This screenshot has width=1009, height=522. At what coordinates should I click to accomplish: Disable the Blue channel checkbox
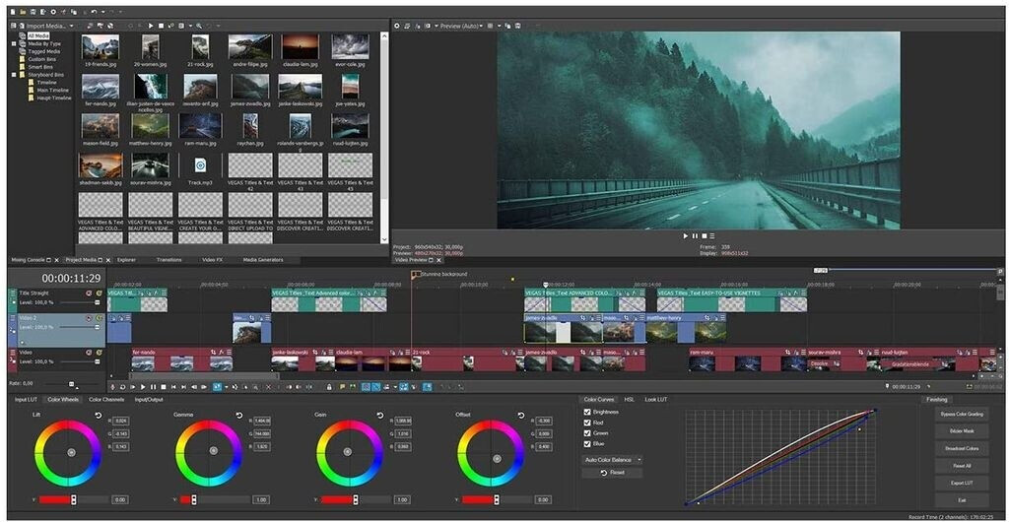588,444
